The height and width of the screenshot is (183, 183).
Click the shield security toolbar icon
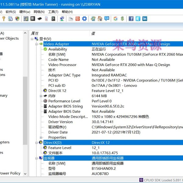click(x=17, y=19)
